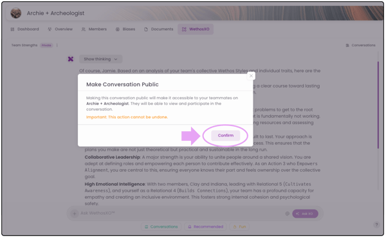Expand the Show thinking dropdown

[x=101, y=59]
